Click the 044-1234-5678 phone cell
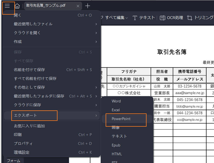The height and width of the screenshot is (163, 214). 190,113
